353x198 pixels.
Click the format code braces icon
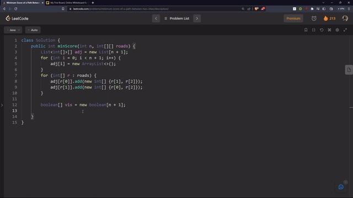point(314,30)
